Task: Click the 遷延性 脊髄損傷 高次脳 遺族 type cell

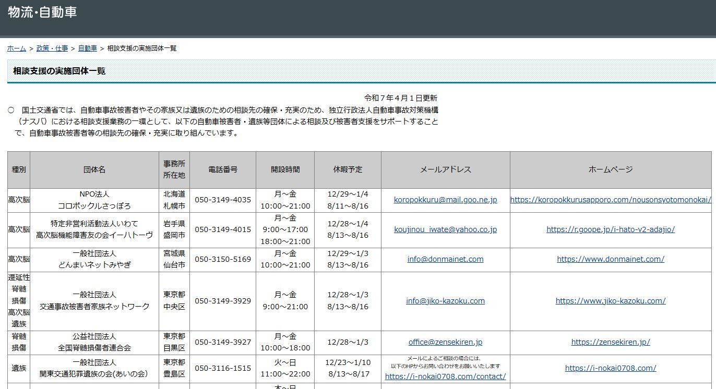Action: (19, 301)
